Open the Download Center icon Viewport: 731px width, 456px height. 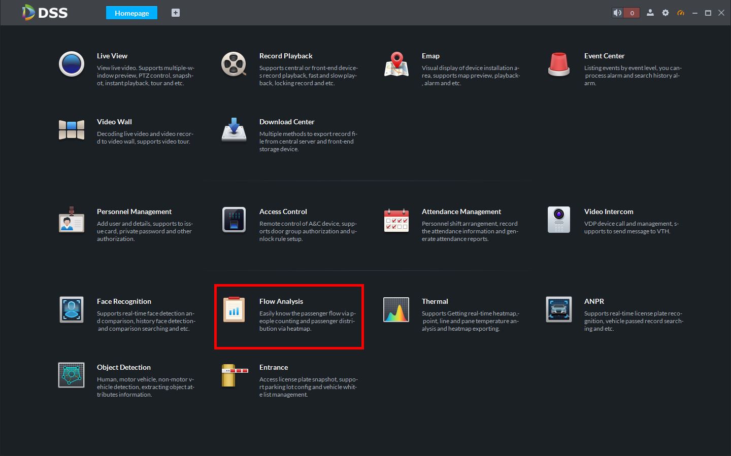tap(234, 130)
